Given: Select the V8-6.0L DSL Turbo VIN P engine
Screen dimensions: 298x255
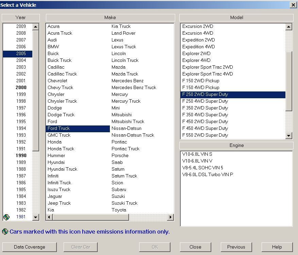Looking at the screenshot, I should (208, 174).
